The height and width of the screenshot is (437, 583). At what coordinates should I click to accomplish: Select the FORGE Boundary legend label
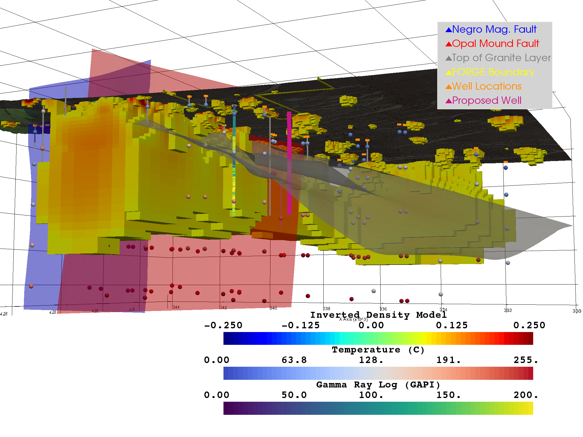pyautogui.click(x=493, y=72)
